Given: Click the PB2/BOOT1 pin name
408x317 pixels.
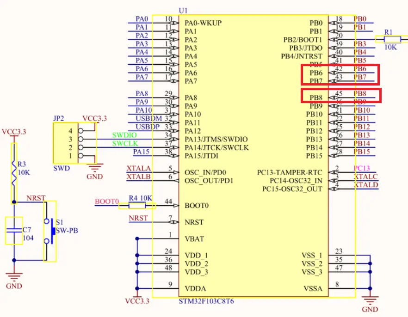Looking at the screenshot, I should [303, 40].
